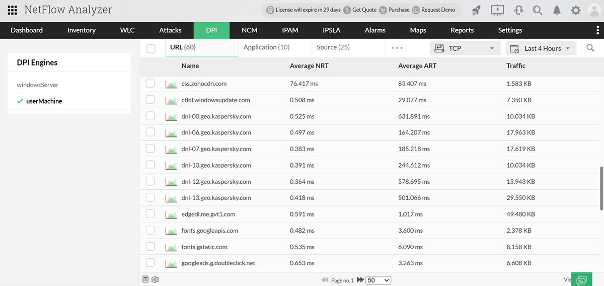
Task: Open global search magnifier in header
Action: (538, 10)
